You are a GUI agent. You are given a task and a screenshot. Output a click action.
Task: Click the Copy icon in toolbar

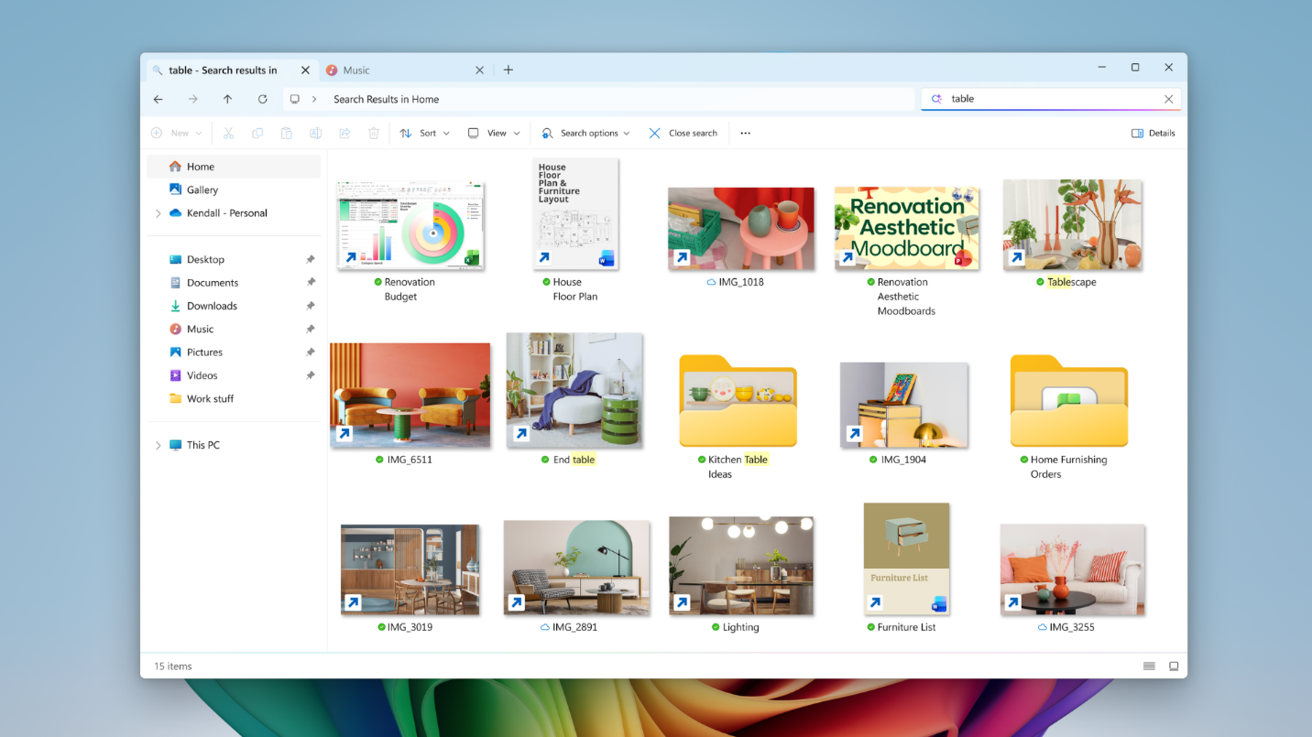click(257, 133)
